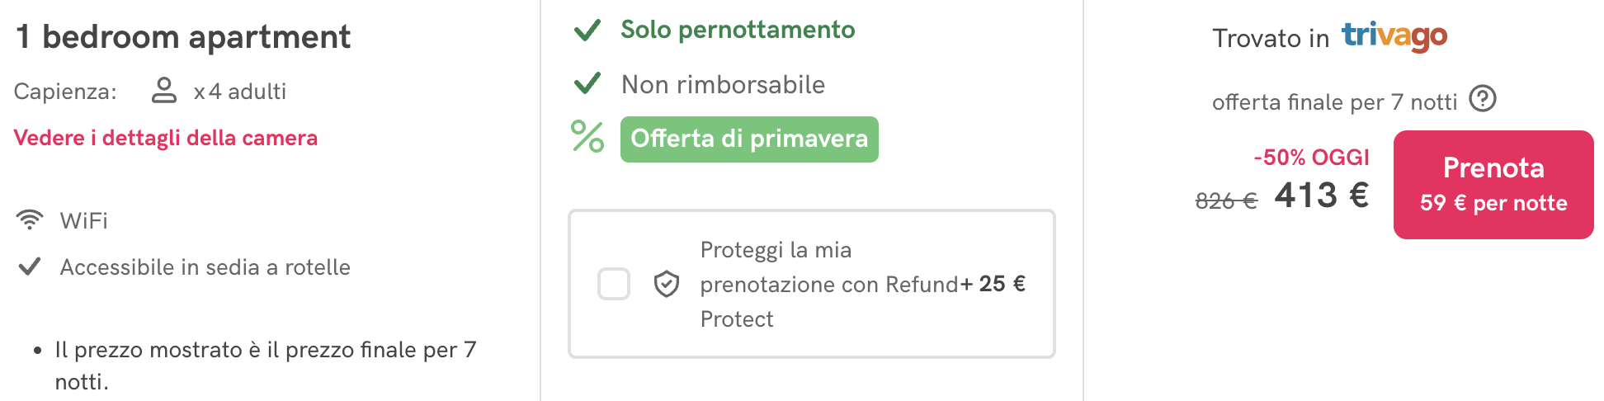Image resolution: width=1604 pixels, height=401 pixels.
Task: Open Vedere i dettagli della camera link
Action: tap(166, 138)
